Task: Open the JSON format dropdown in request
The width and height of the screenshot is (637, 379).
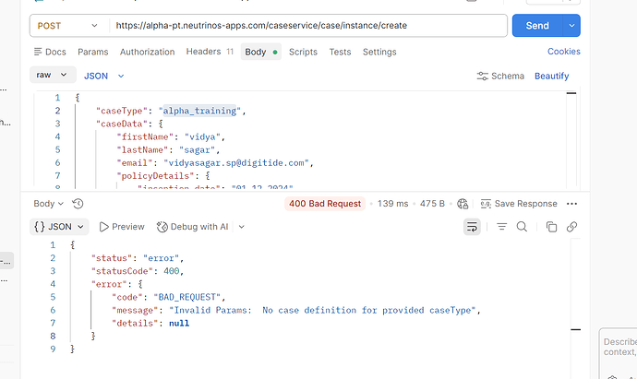Action: (104, 76)
